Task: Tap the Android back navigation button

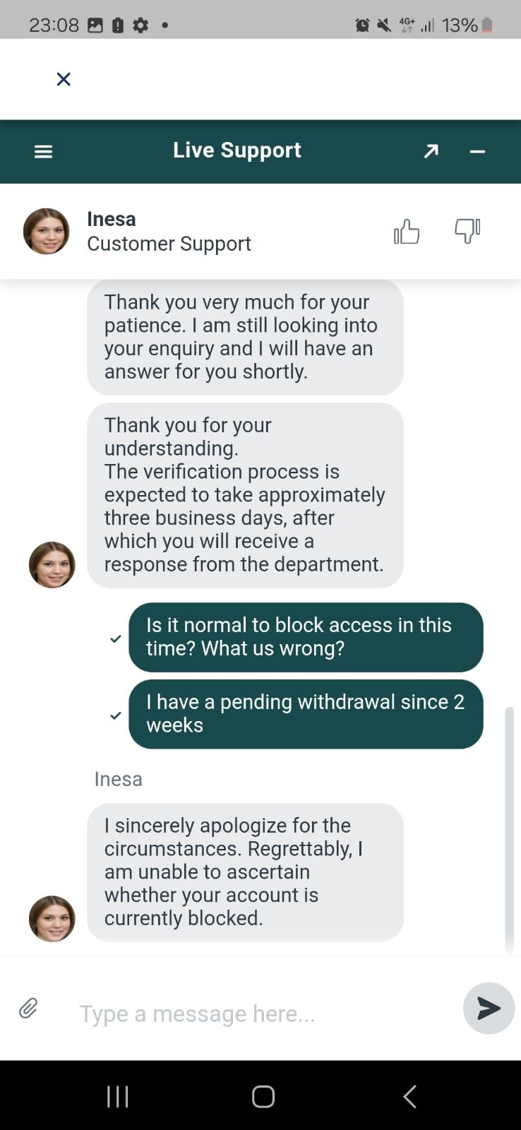Action: pos(409,1096)
